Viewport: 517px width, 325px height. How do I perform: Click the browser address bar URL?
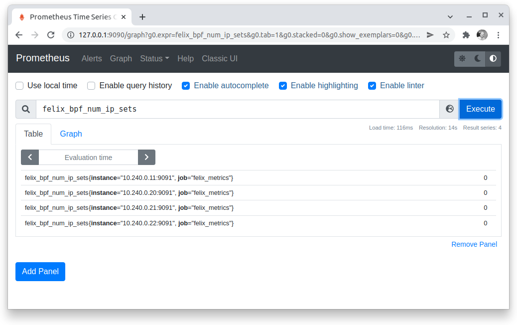coord(249,35)
